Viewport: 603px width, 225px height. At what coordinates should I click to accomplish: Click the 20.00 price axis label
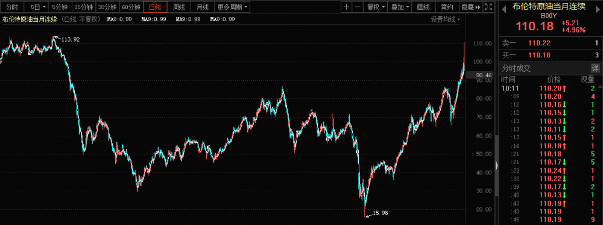click(x=484, y=209)
